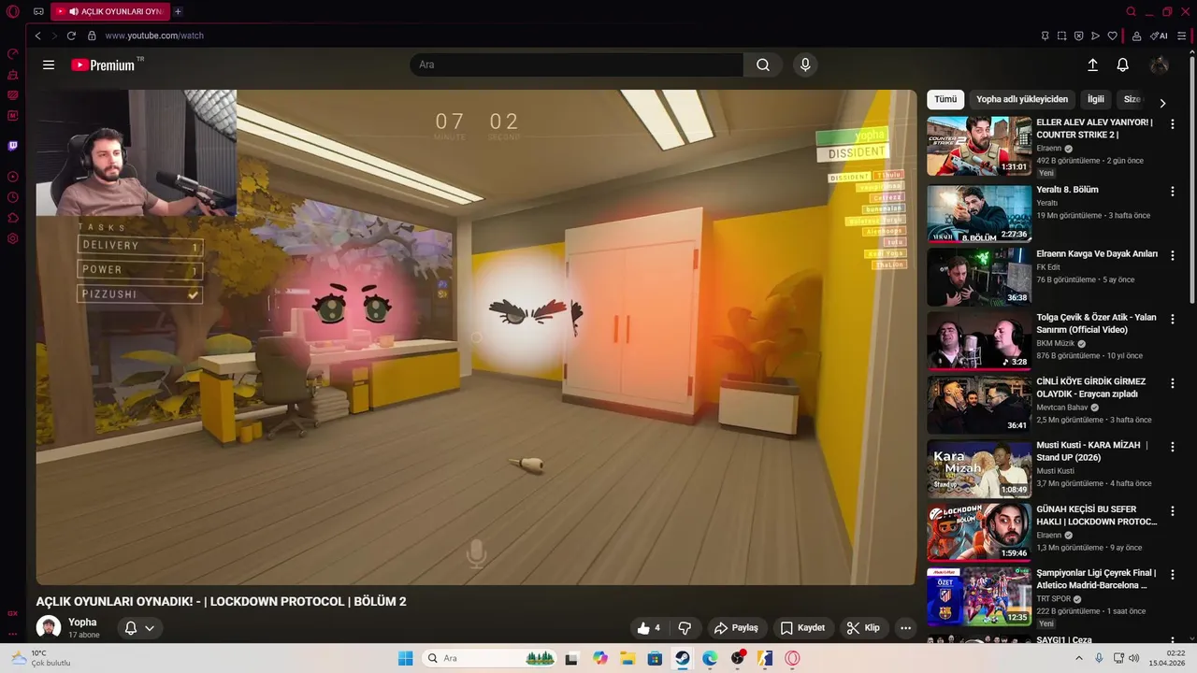The height and width of the screenshot is (673, 1197).
Task: Open Opera sidebar settings gear
Action: [x=12, y=238]
